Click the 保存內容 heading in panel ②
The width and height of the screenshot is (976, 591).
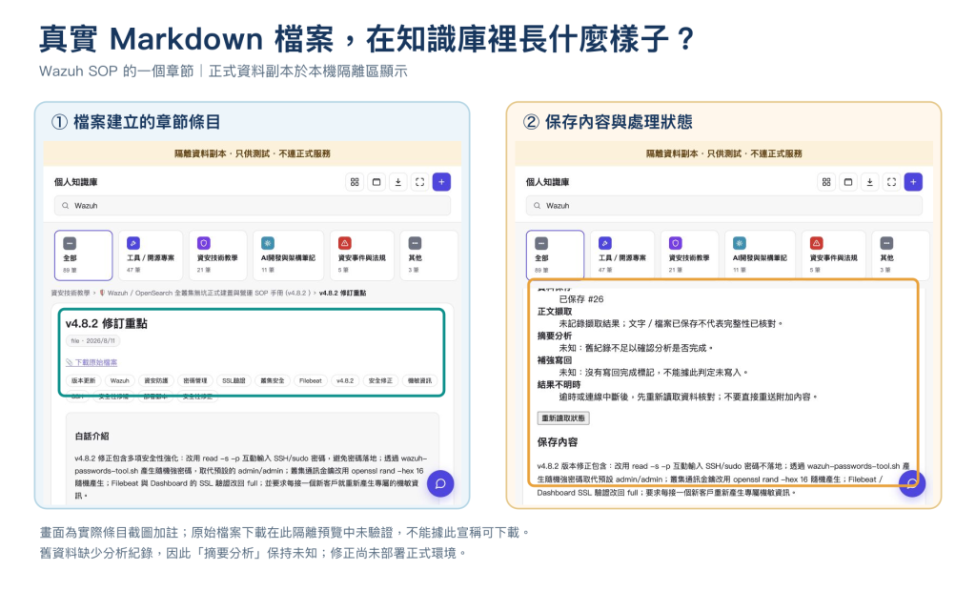pyautogui.click(x=558, y=442)
